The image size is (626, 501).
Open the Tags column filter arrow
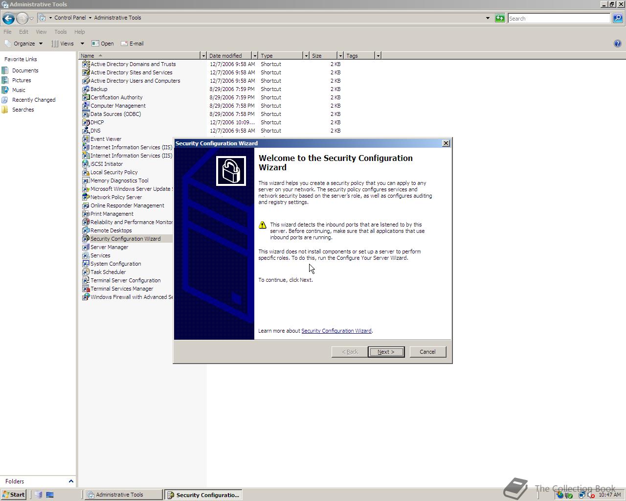pos(378,56)
